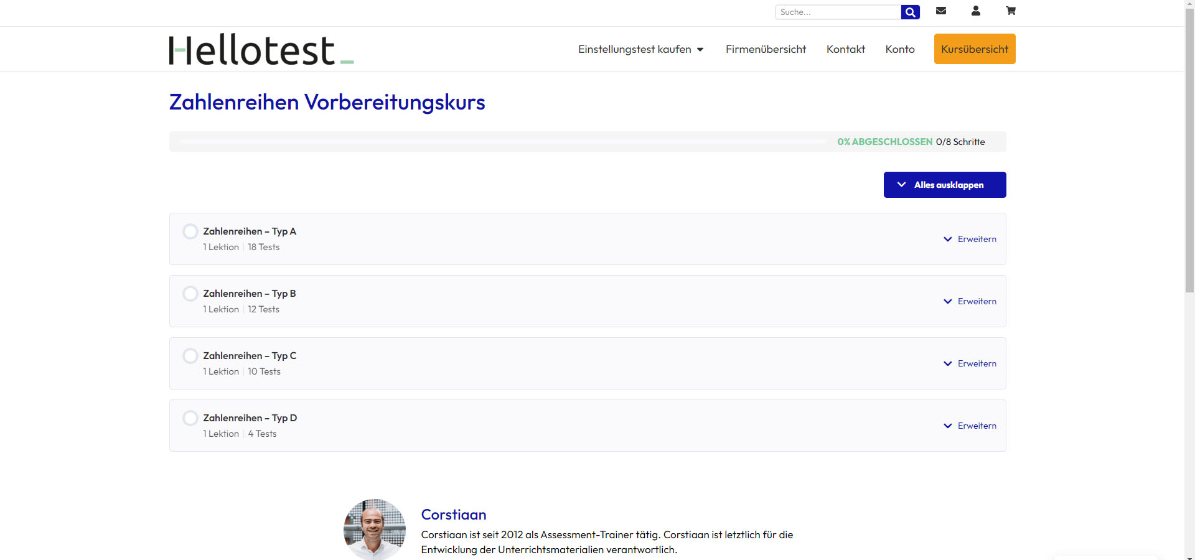
Task: Click the chevron icon in Alles ausklappen
Action: 901,185
